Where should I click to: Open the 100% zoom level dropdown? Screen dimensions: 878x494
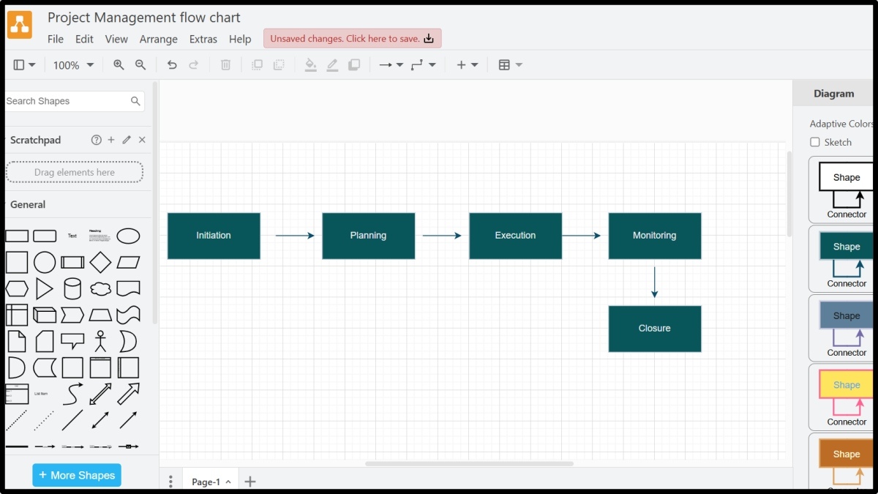point(73,65)
